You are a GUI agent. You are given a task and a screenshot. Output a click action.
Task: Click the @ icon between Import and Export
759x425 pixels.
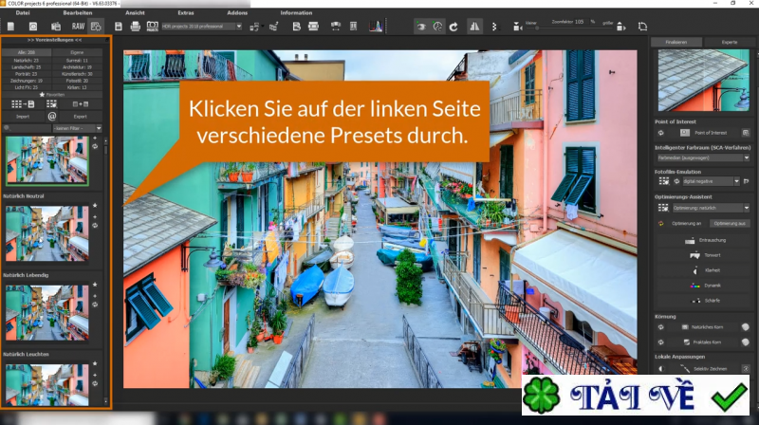52,116
